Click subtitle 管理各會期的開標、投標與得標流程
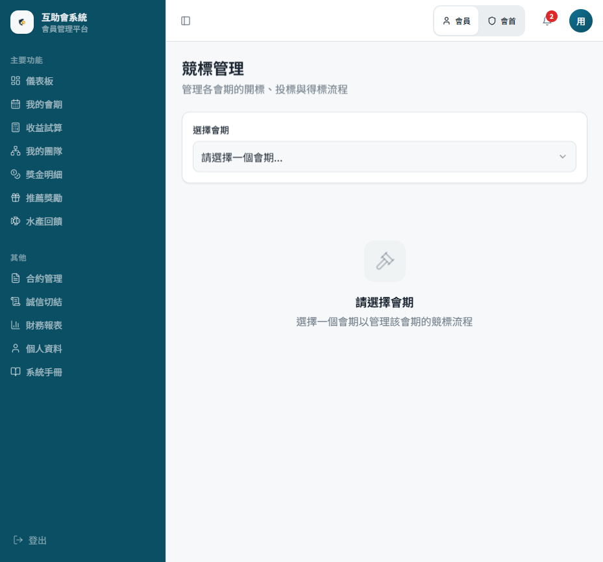 tap(265, 89)
